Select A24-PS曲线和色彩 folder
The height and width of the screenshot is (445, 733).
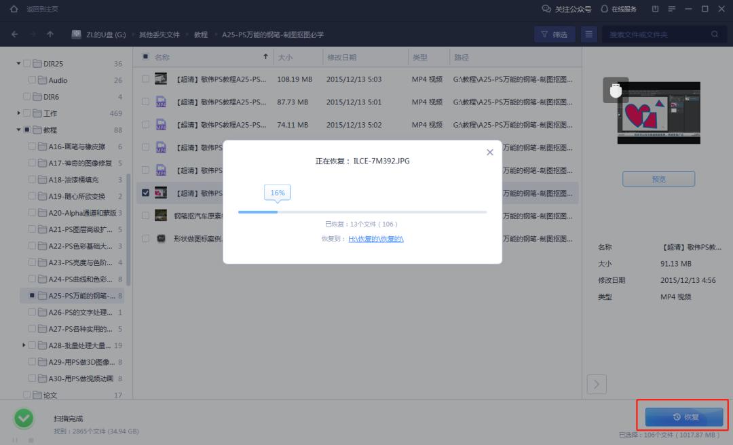[80, 279]
